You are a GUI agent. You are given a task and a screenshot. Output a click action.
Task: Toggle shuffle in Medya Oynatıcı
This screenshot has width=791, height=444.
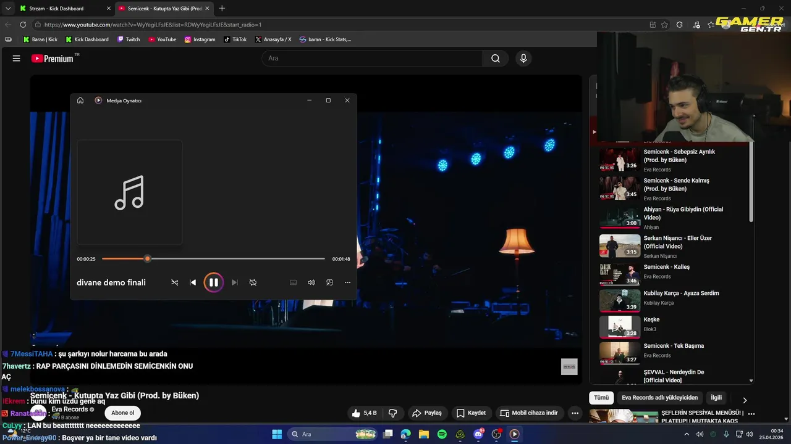175,282
